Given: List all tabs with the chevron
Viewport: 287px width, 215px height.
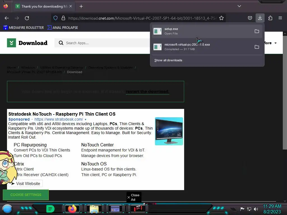Looking at the screenshot, I should (x=239, y=6).
